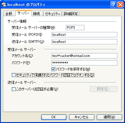The width and height of the screenshot is (125, 123).
Task: Click the mail account icon in title bar
Action: point(4,4)
